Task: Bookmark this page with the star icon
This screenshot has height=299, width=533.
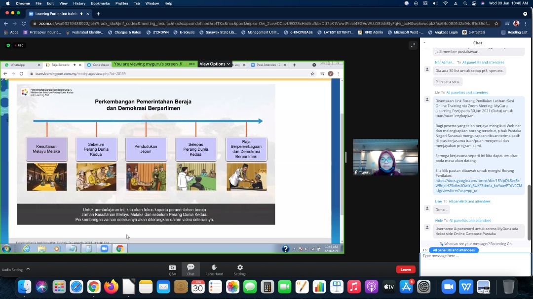Action: click(496, 24)
